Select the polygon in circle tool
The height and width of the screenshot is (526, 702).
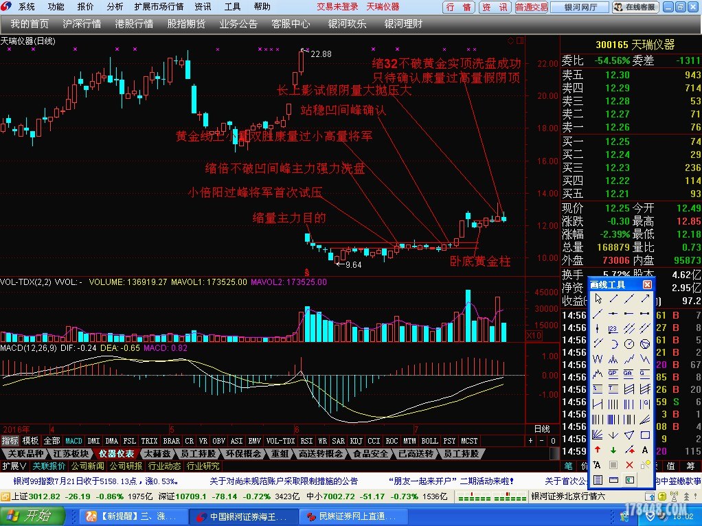coord(645,344)
